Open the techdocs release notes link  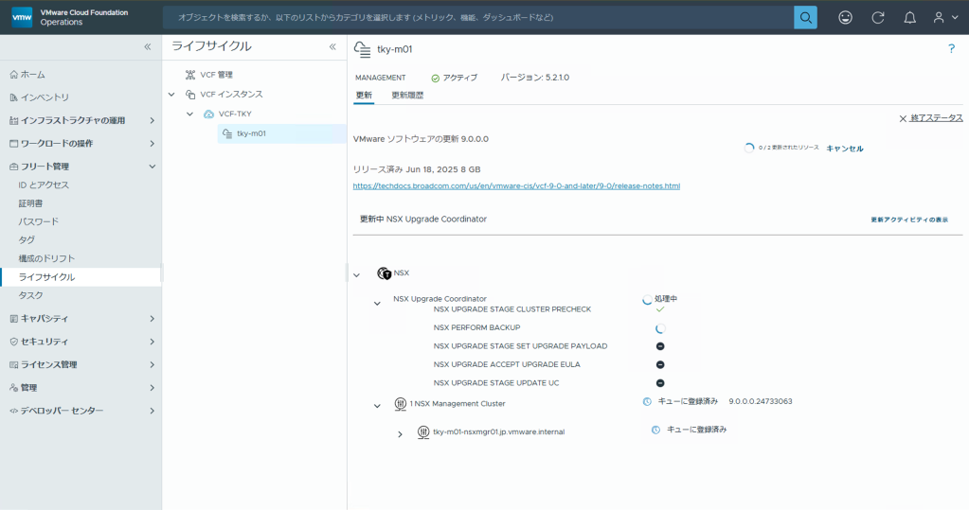pyautogui.click(x=516, y=185)
